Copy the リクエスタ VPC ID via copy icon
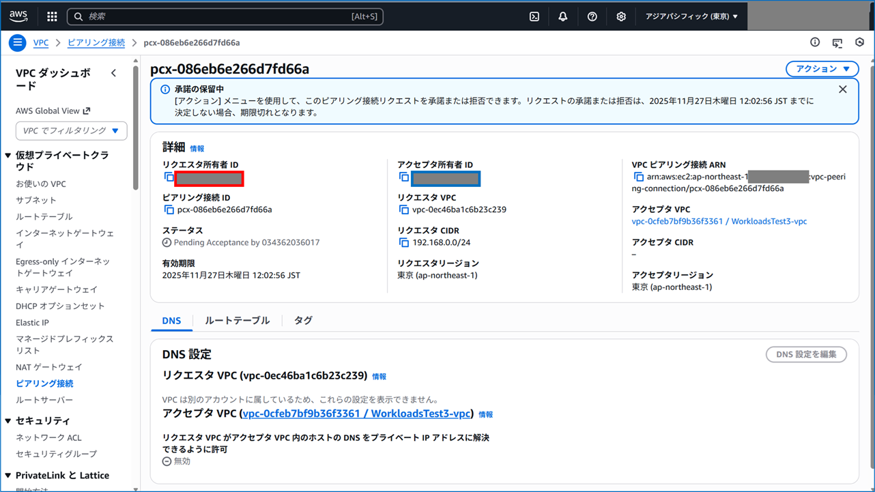Image resolution: width=875 pixels, height=492 pixels. [403, 210]
